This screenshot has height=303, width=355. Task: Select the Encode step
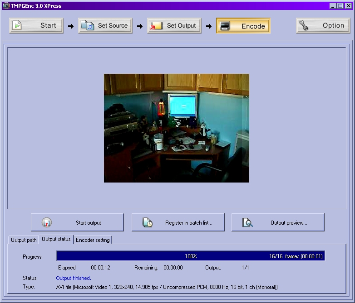point(243,26)
